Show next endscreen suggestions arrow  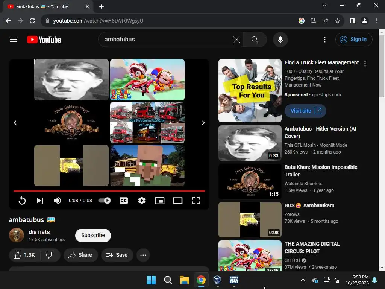point(203,123)
